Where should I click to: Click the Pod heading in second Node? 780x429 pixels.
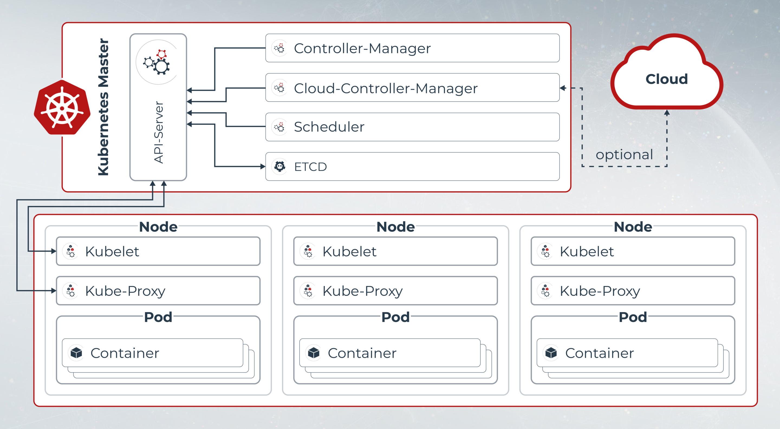click(x=395, y=317)
